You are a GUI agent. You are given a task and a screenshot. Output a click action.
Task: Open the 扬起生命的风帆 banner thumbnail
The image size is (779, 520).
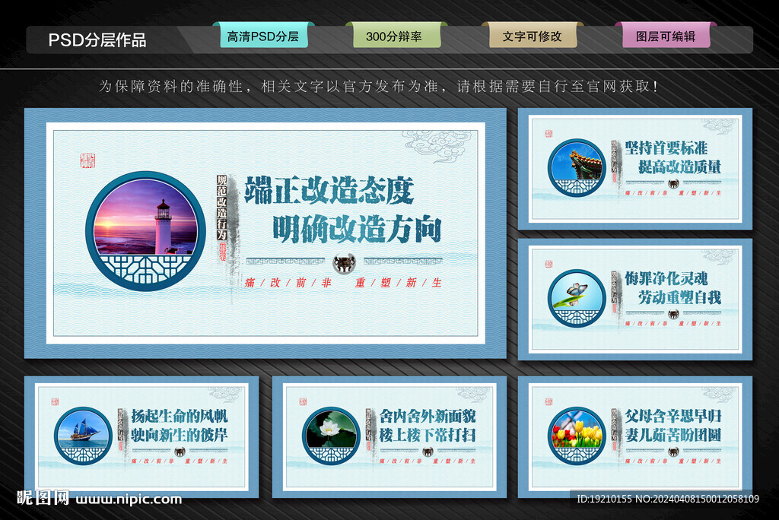click(x=141, y=436)
